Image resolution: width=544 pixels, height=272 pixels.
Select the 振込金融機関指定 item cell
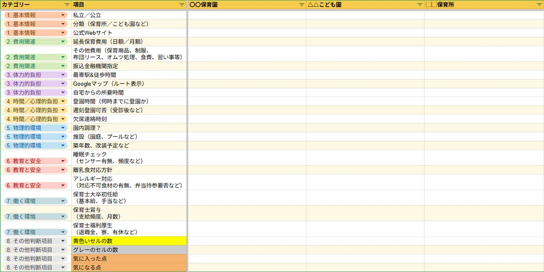tap(129, 66)
